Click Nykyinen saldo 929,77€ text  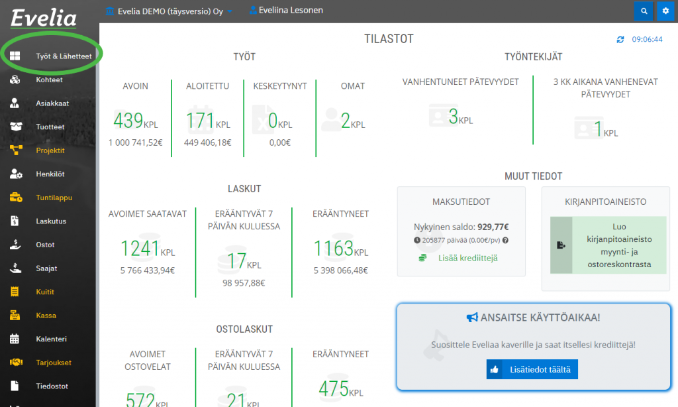click(x=461, y=227)
